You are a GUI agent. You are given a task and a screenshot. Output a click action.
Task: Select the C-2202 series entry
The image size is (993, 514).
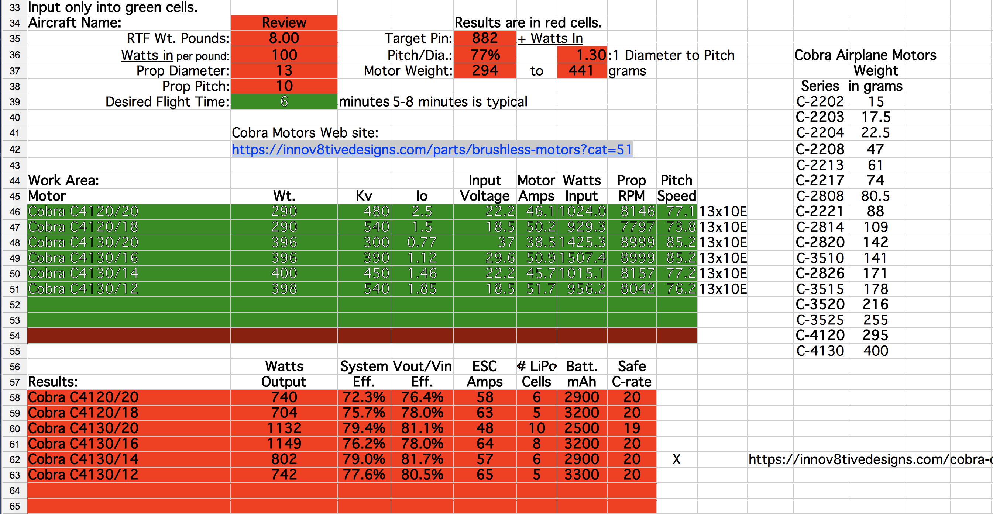(x=820, y=102)
